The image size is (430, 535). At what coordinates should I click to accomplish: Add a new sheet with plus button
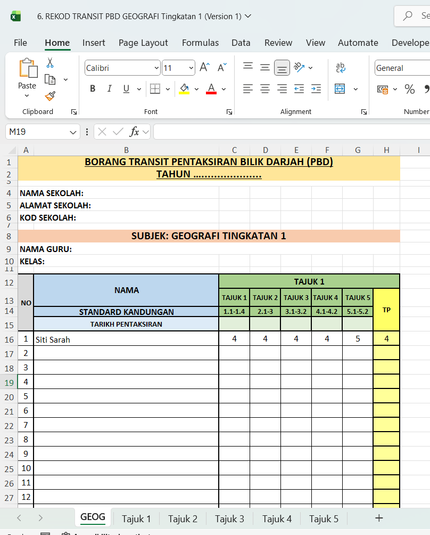[x=379, y=518]
